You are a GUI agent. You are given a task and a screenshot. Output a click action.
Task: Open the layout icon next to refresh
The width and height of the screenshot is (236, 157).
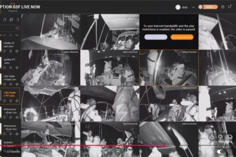coord(11,20)
